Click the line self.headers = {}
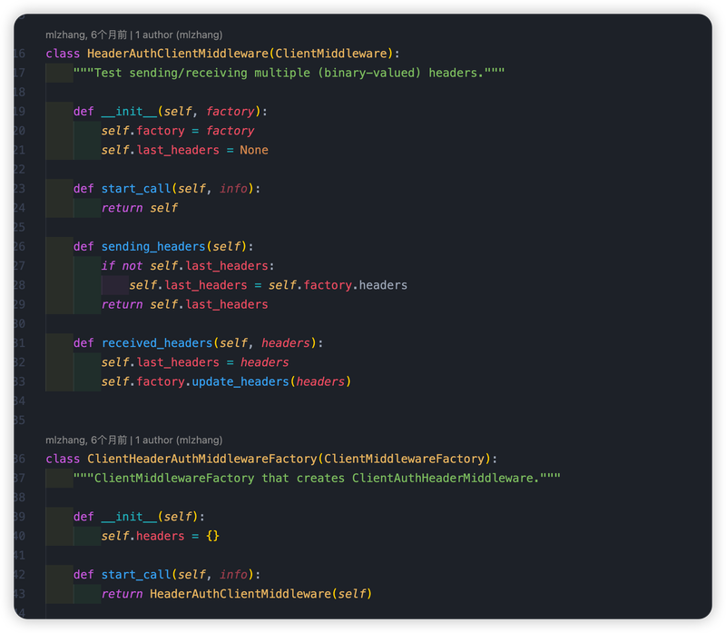This screenshot has width=726, height=633. click(x=161, y=536)
